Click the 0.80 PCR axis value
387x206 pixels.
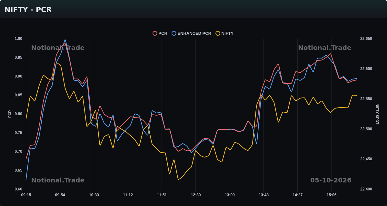18,114
